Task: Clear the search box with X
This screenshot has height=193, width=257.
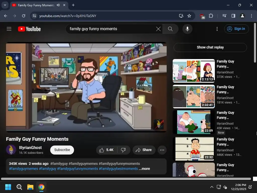Action: coord(158,29)
